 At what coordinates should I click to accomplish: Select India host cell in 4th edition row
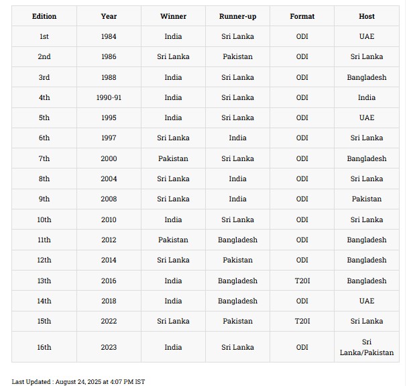click(x=367, y=97)
